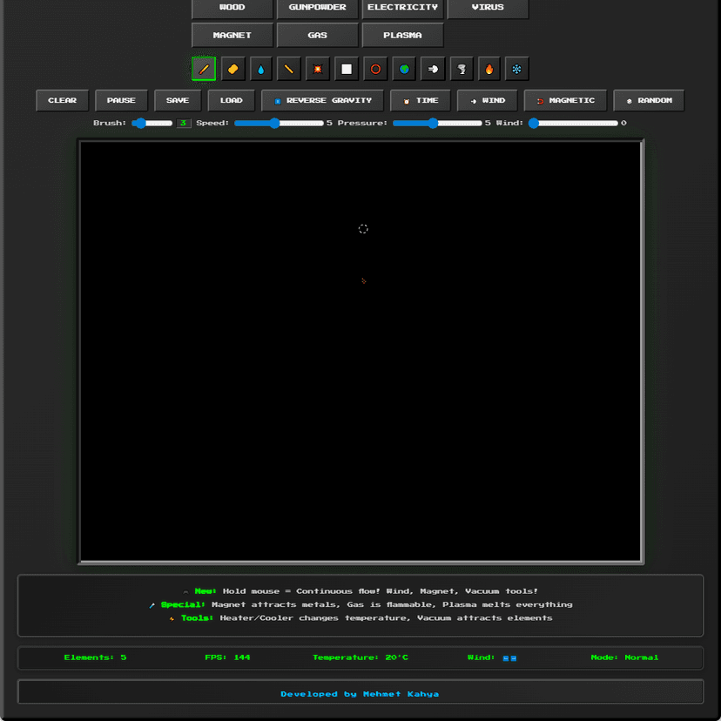The image size is (721, 721).
Task: Choose the Virus element
Action: 488,7
